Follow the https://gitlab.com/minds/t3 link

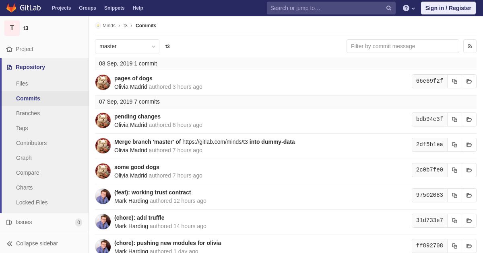click(x=215, y=142)
